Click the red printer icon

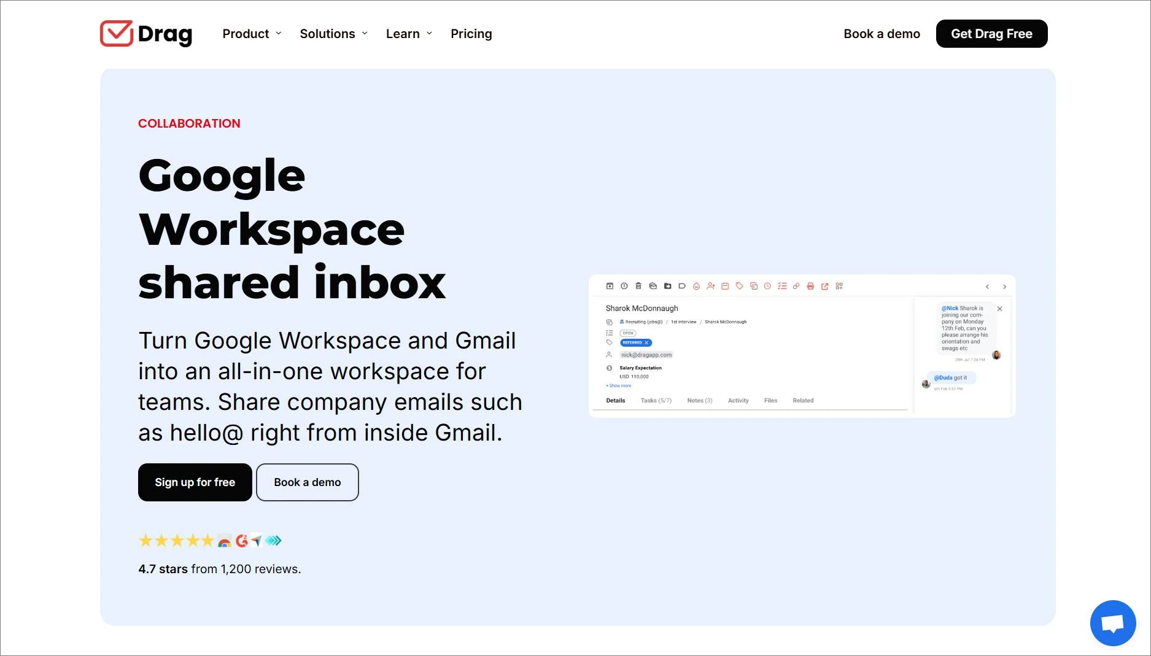pos(810,286)
